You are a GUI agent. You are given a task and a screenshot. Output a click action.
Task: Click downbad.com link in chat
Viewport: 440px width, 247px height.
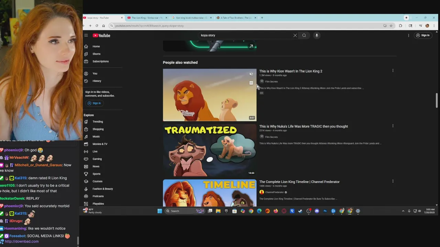pos(22,242)
